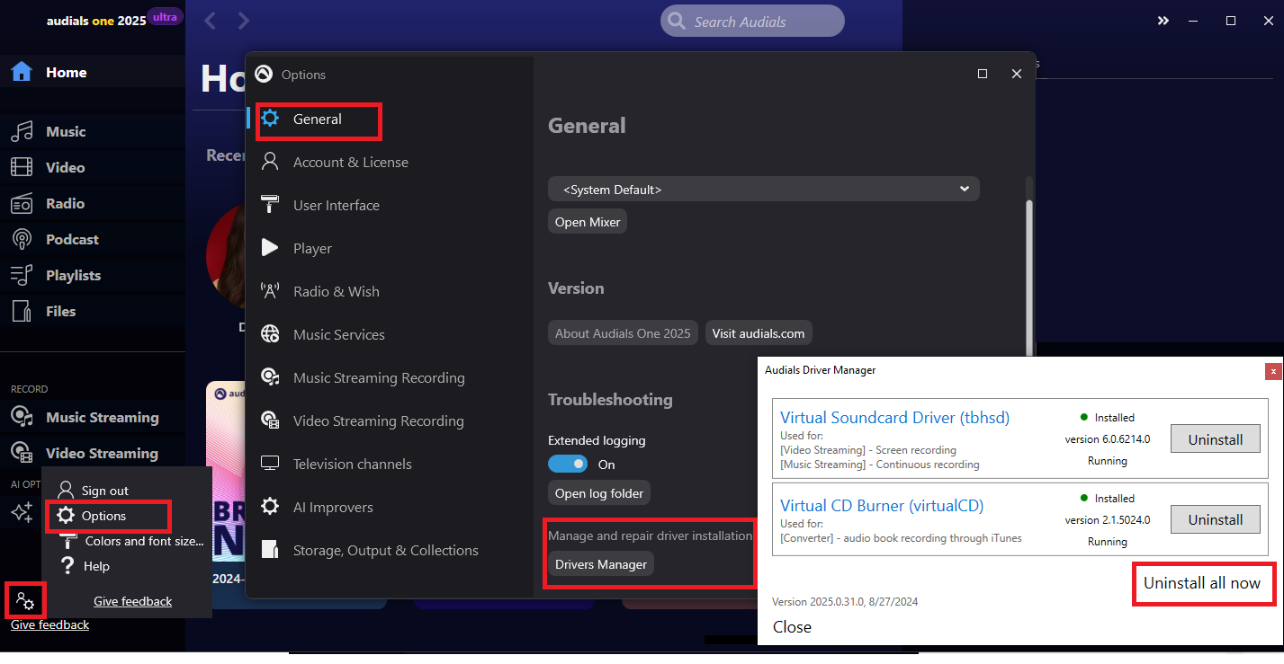Click About Audials One 2025 button

[623, 333]
